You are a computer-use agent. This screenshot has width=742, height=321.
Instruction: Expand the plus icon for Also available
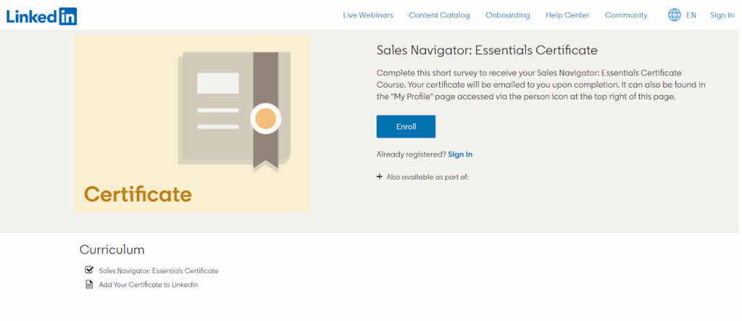379,177
